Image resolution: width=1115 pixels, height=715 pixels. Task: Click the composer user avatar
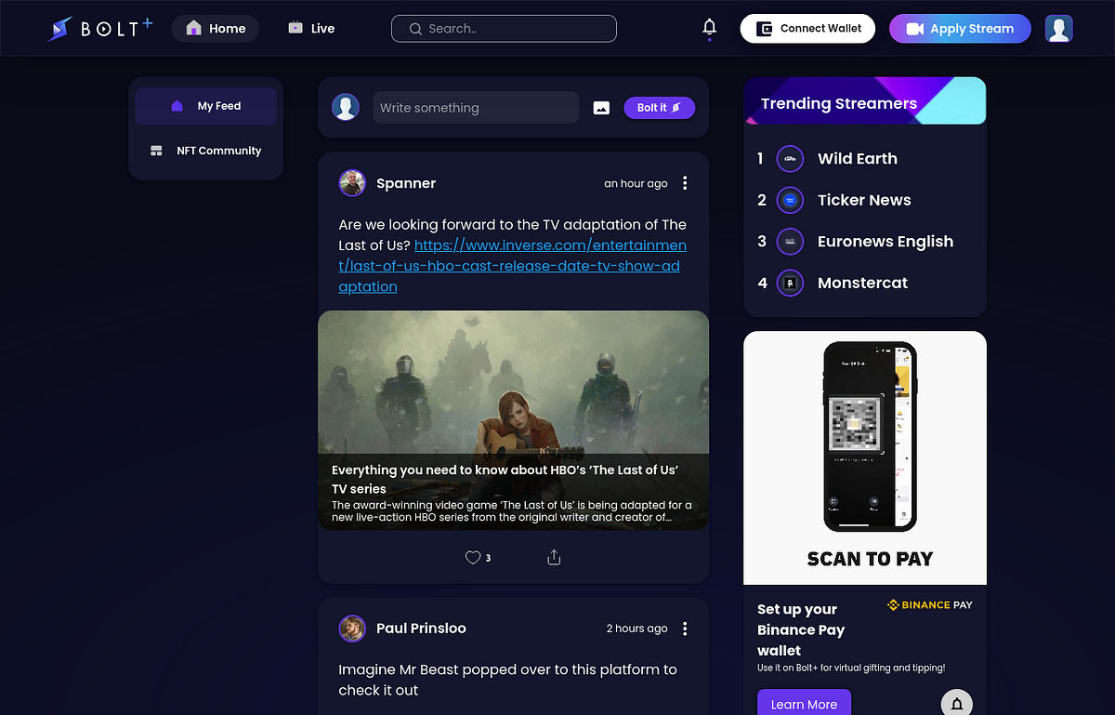(346, 107)
